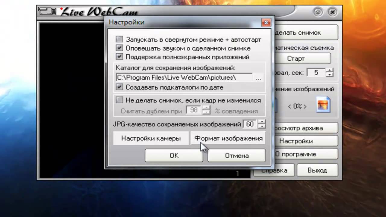This screenshot has height=217, width=386.
Task: Click the 'Настройки' dialog title bar text
Action: pyautogui.click(x=126, y=22)
